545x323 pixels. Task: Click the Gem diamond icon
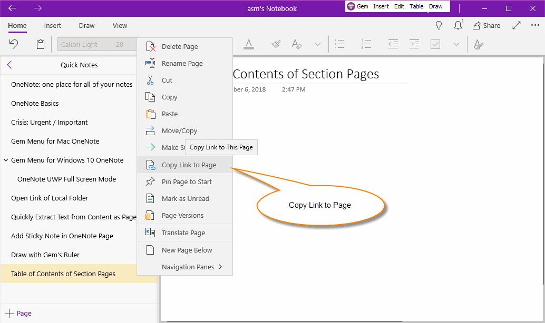point(351,6)
